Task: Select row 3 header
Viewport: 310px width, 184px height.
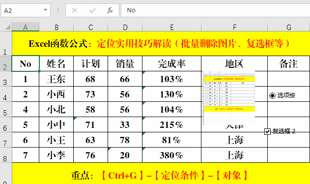Action: tap(6, 79)
